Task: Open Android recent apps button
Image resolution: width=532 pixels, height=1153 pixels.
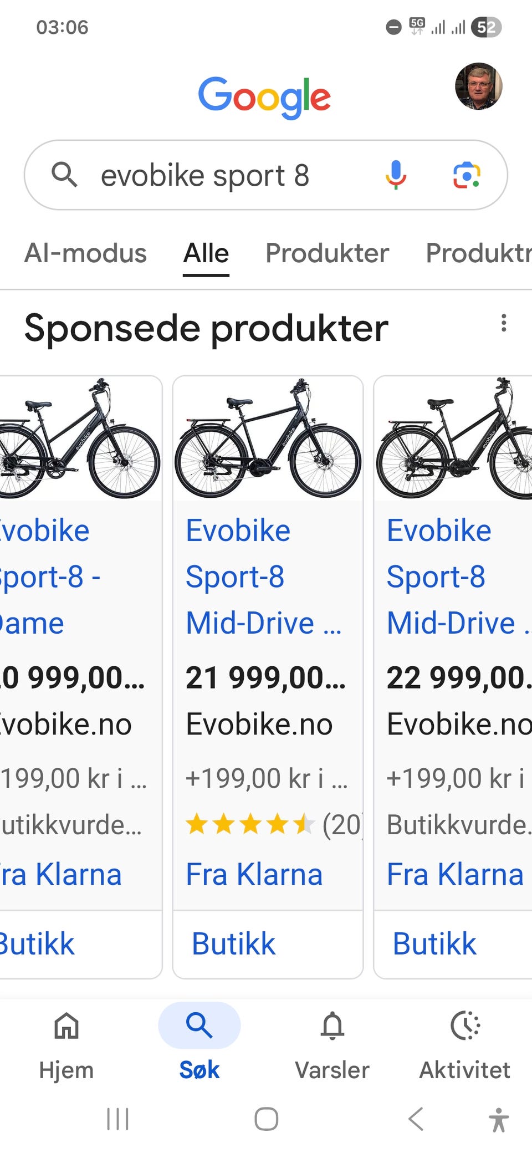Action: 117,1119
